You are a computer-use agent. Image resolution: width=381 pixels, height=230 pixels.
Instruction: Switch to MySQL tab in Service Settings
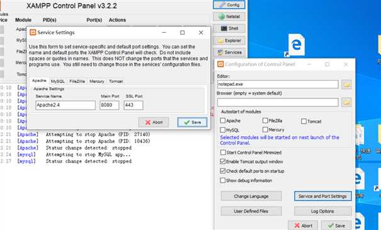click(57, 81)
